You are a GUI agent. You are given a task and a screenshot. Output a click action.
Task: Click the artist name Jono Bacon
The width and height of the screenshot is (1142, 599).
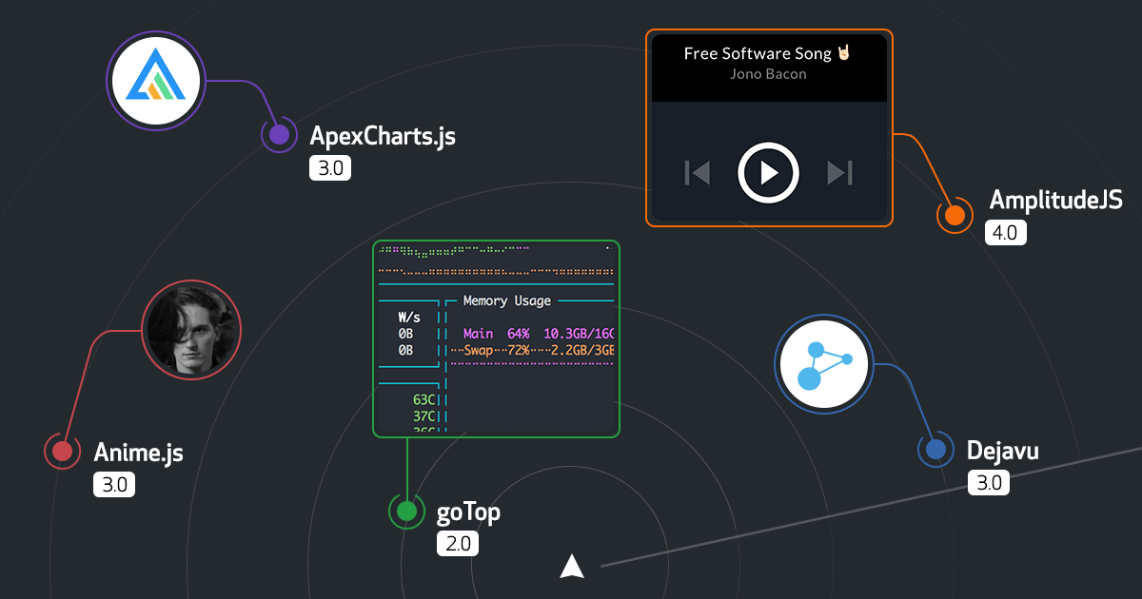point(768,74)
